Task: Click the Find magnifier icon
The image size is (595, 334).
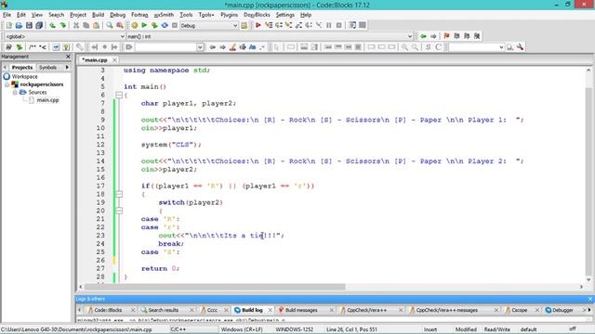Action: click(110, 25)
